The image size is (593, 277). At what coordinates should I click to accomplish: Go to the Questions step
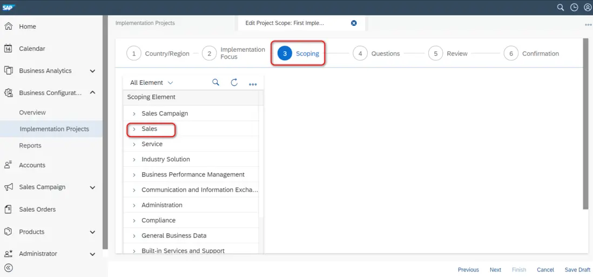tap(376, 53)
